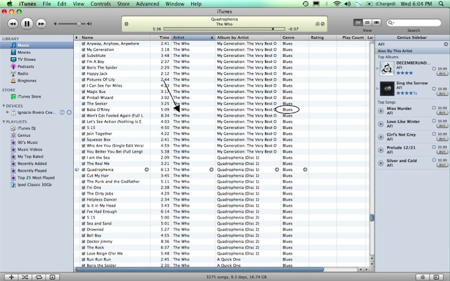Collapse the PLAYLISTS section
Image resolution: width=450 pixels, height=281 pixels.
pos(4,122)
